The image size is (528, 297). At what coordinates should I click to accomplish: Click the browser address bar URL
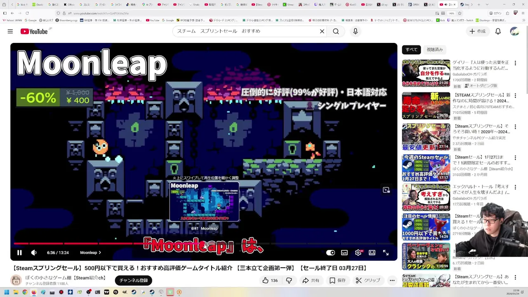click(x=101, y=13)
